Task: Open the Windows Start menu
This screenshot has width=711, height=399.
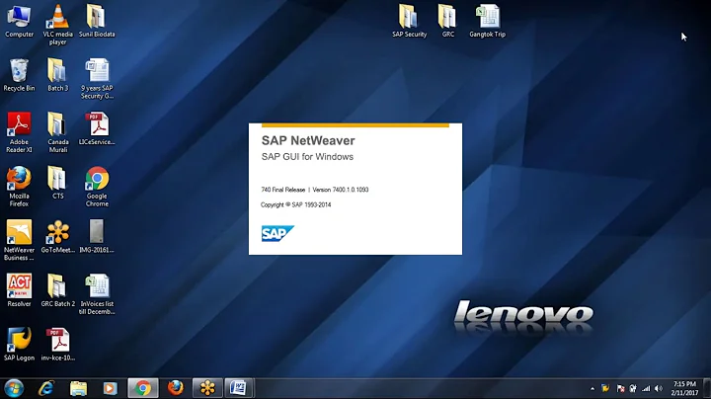Action: coord(14,388)
